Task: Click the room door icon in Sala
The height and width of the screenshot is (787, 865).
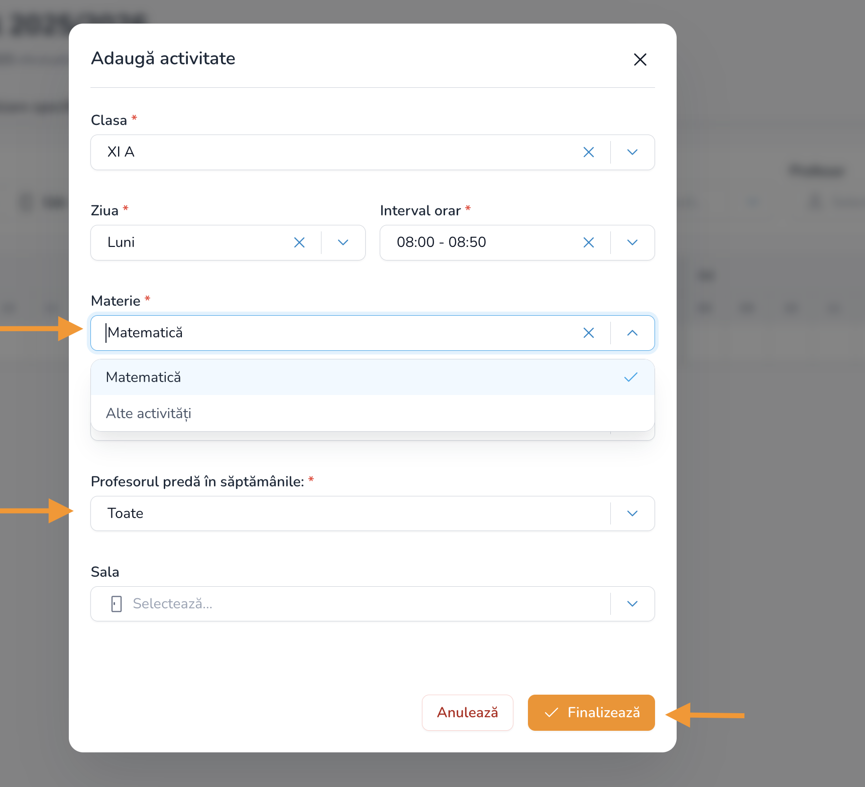Action: [117, 604]
